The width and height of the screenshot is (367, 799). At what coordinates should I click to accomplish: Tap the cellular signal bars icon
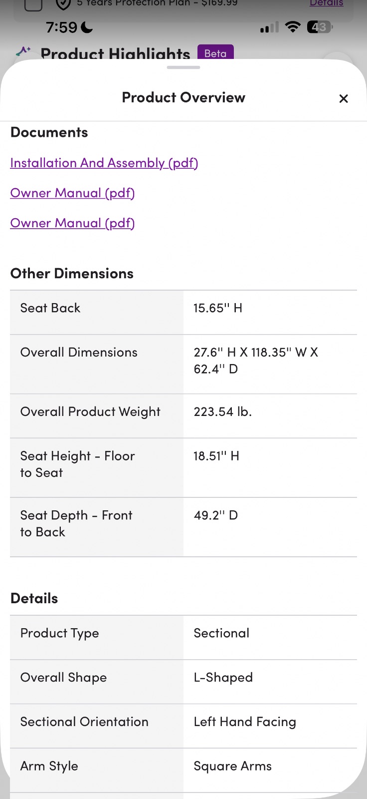(x=269, y=27)
